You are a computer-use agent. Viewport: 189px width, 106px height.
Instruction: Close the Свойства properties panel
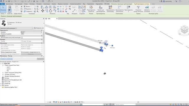(44, 19)
